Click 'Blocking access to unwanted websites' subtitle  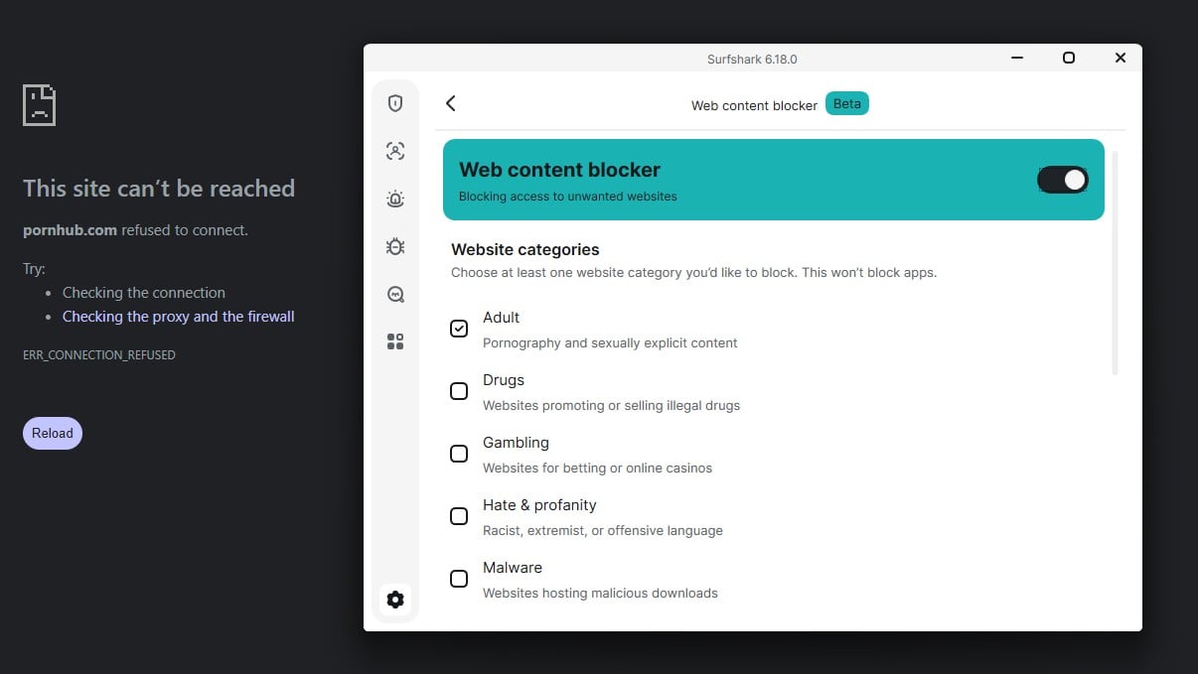click(568, 197)
